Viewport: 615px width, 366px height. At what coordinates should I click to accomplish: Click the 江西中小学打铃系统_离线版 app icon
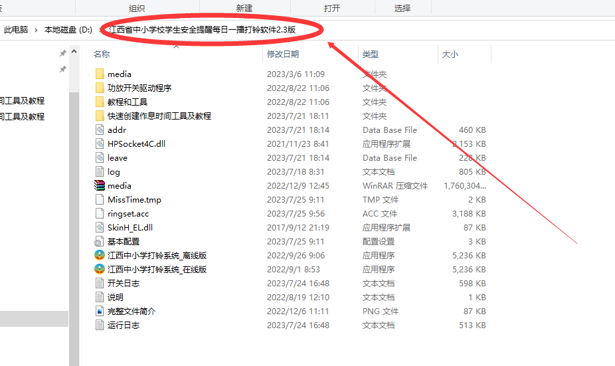[x=100, y=255]
